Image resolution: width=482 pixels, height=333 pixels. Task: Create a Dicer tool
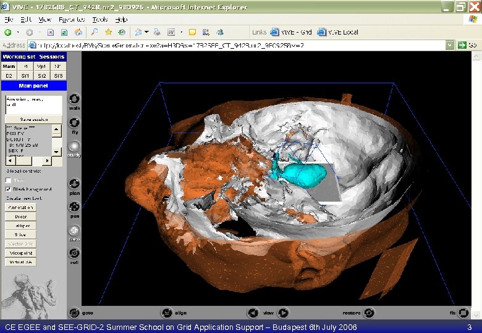[x=20, y=216]
